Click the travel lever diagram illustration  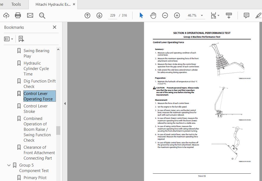pos(228,102)
